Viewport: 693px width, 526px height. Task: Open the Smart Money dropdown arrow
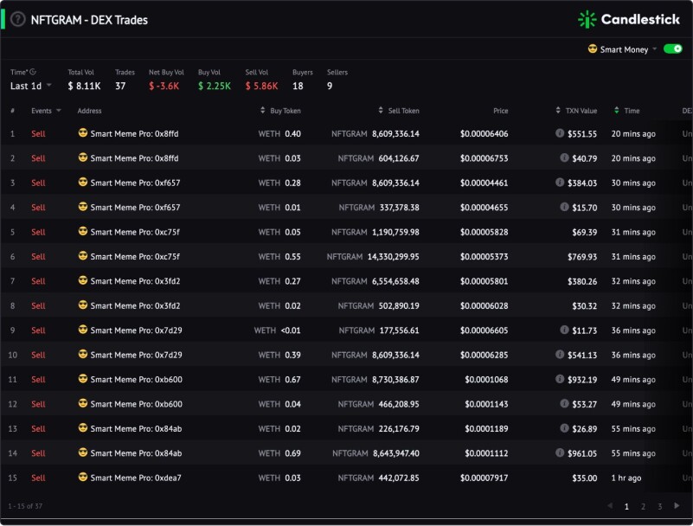coord(655,49)
